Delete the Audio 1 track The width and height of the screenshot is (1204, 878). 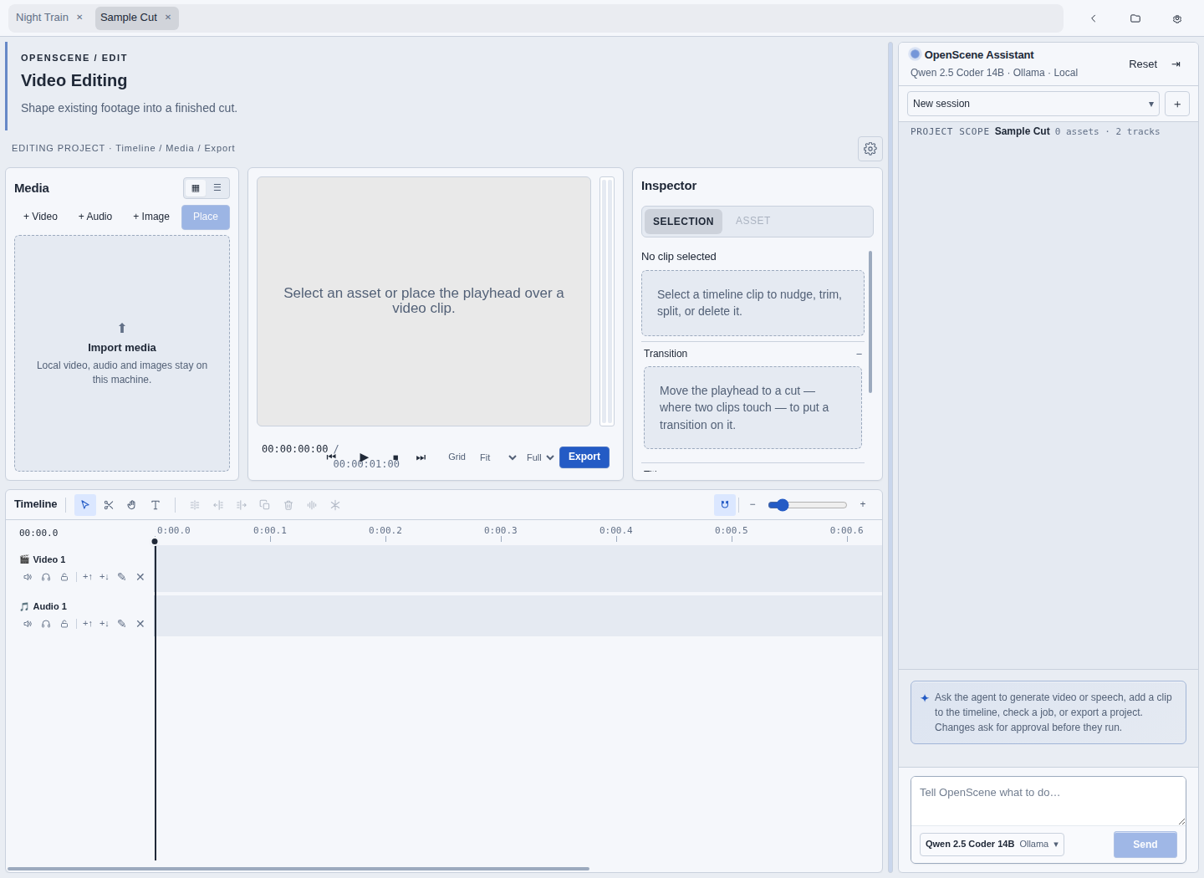[x=140, y=624]
